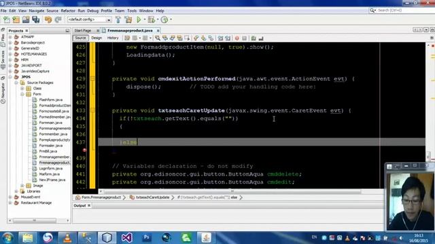
Task: Click the txtseachCaretUpdate breadcrumb
Action: pyautogui.click(x=152, y=197)
